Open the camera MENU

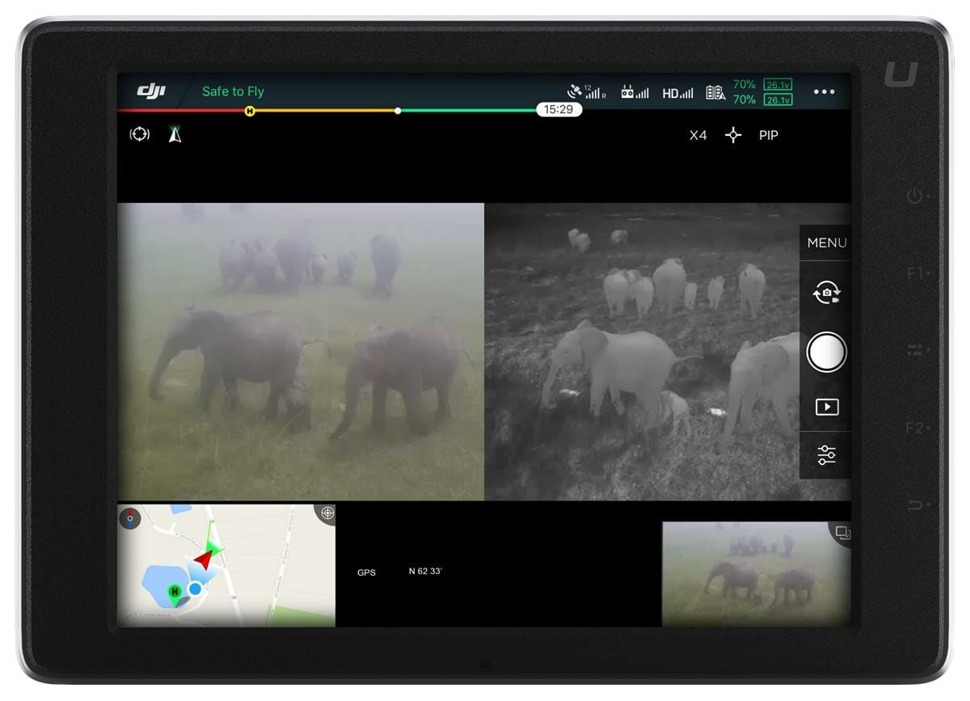[826, 243]
